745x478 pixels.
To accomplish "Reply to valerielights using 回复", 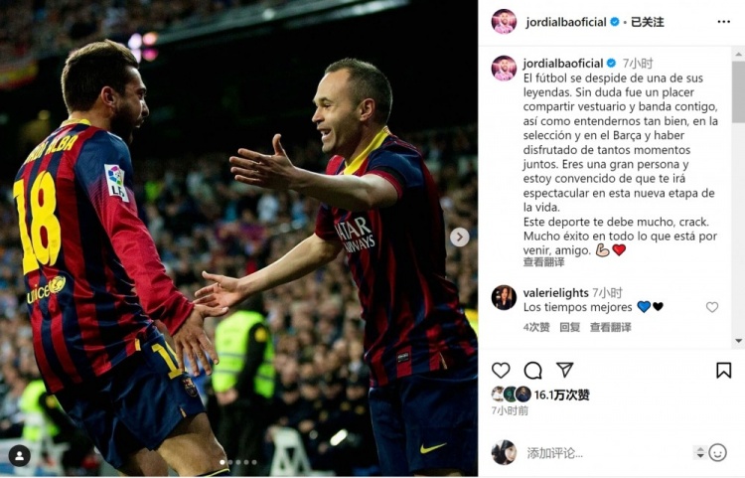I will pos(570,327).
